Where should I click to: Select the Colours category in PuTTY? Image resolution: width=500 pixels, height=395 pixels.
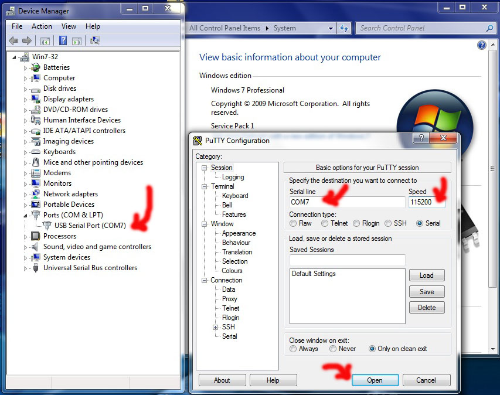point(232,271)
